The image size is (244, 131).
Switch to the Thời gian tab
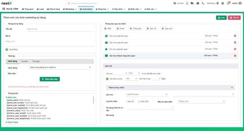click(x=36, y=61)
